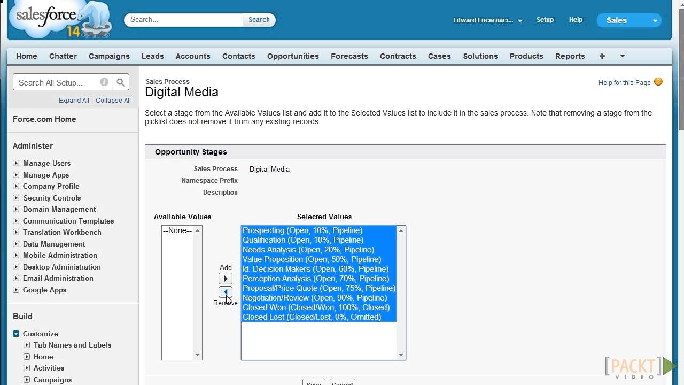Screen dimensions: 684x385
Task: Expand Company Profile node
Action: pos(16,186)
